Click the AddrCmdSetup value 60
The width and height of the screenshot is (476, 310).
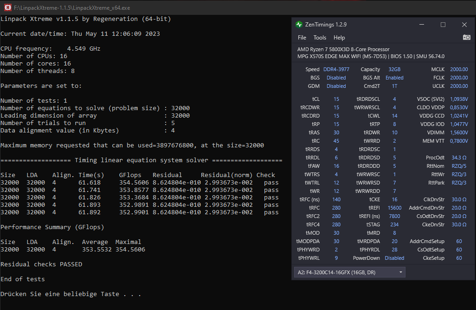click(x=459, y=241)
